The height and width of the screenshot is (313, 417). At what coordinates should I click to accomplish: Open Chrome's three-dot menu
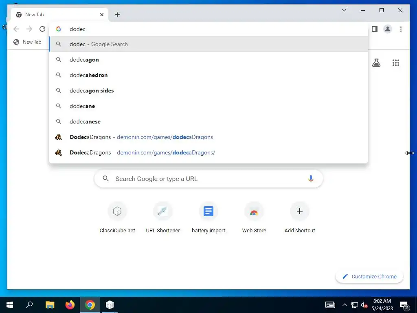coord(401,29)
